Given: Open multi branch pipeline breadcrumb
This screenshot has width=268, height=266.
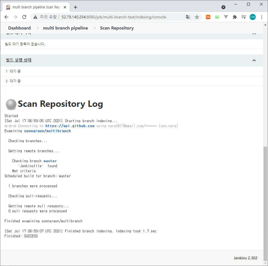Looking at the screenshot, I should (65, 28).
